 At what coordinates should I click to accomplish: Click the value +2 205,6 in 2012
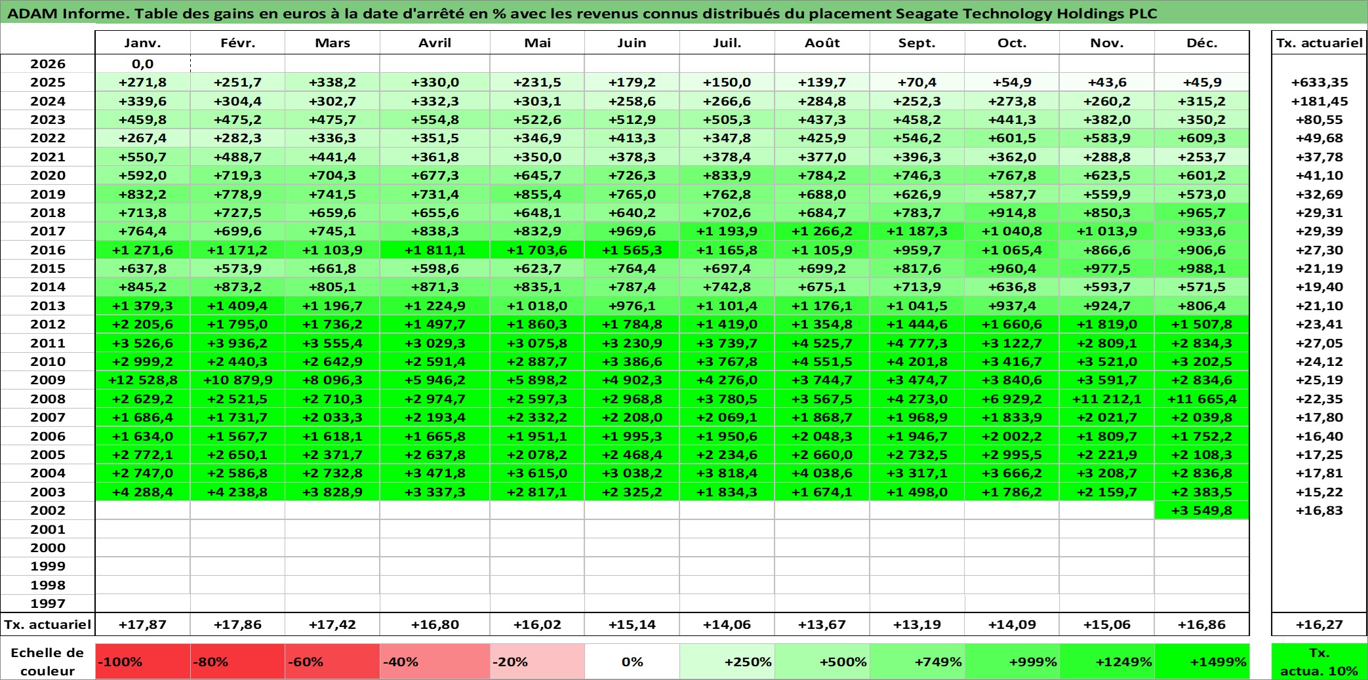point(142,324)
